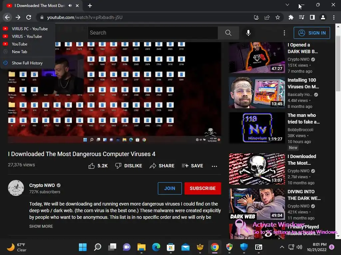Expand description with SHOW MORE
The height and width of the screenshot is (255, 341).
coord(41,226)
